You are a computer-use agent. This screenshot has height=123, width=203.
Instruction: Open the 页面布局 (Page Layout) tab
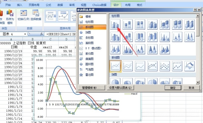pyautogui.click(x=34, y=5)
